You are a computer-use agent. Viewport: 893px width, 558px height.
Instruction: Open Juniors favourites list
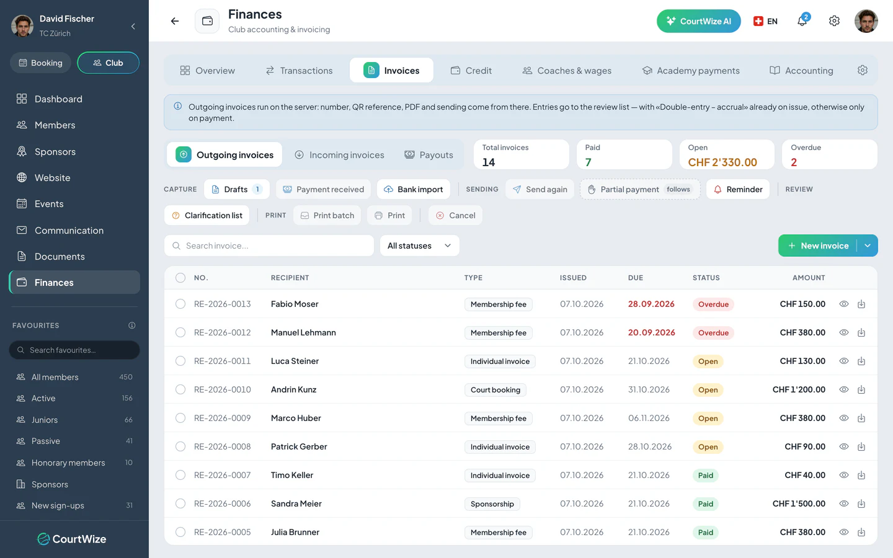[x=74, y=420]
